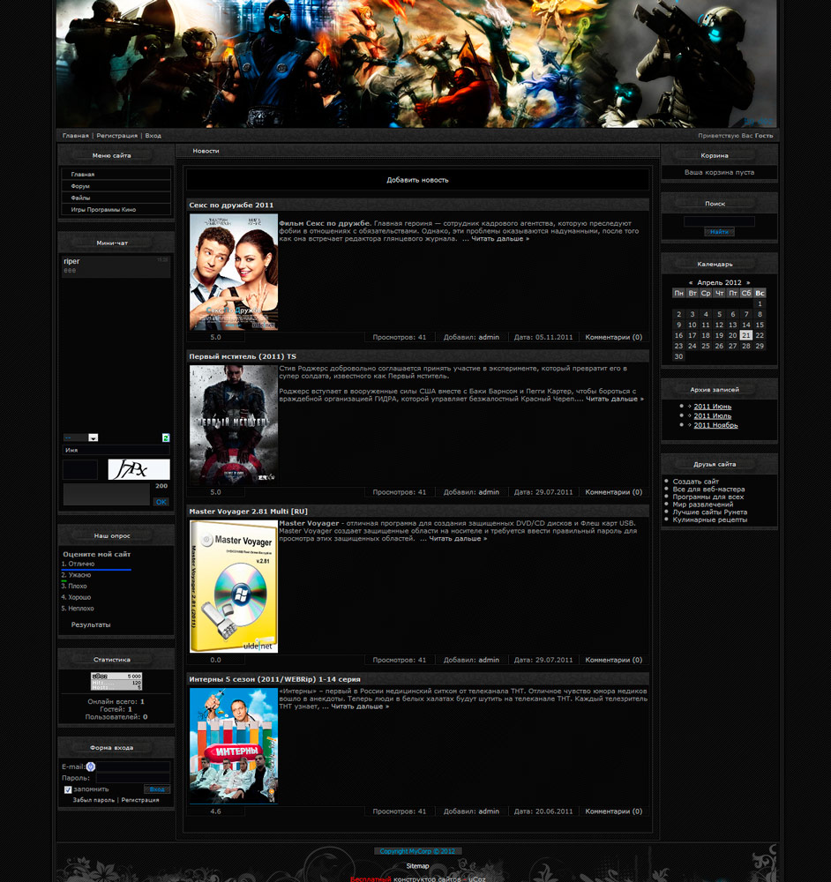The width and height of the screenshot is (831, 882).
Task: Choose poll answer '2. Ужасно'
Action: click(x=76, y=575)
